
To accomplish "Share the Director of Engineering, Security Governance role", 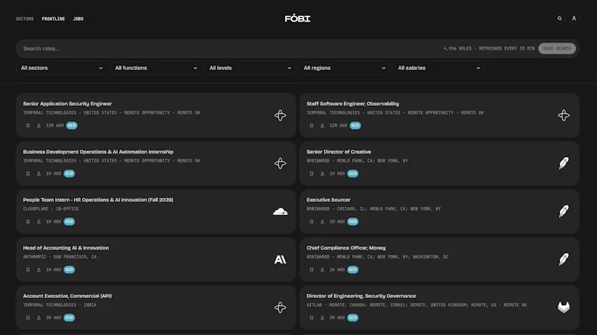I will [322, 318].
